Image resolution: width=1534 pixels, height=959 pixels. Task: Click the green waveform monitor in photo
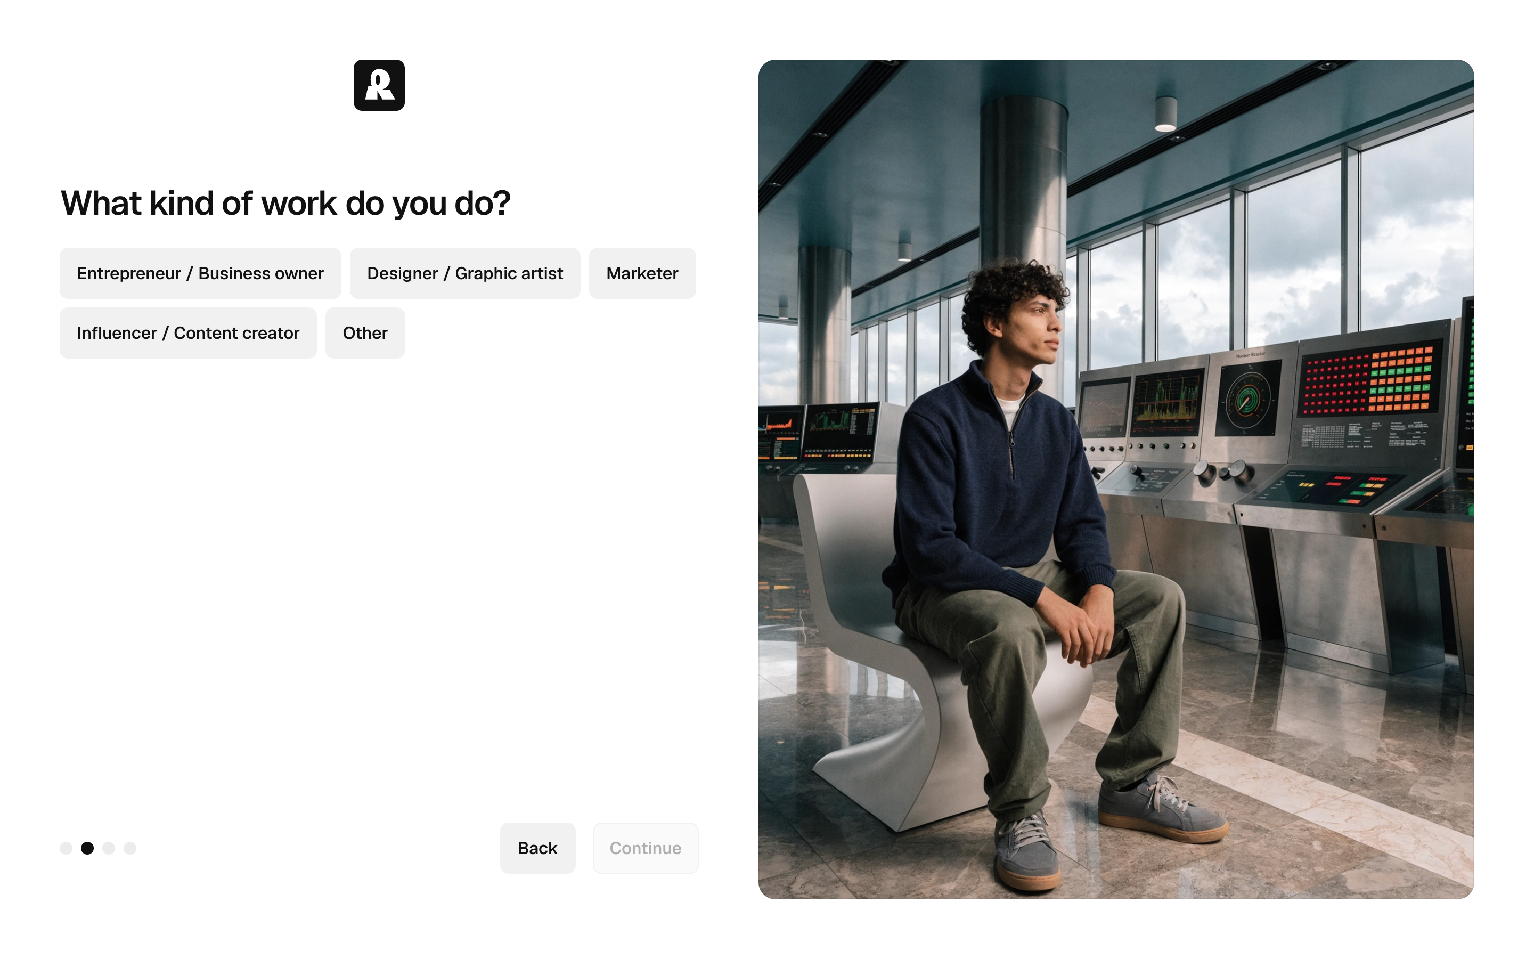click(x=1168, y=402)
